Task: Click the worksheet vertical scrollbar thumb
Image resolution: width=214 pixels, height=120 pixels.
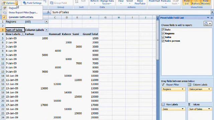Action: point(157,40)
